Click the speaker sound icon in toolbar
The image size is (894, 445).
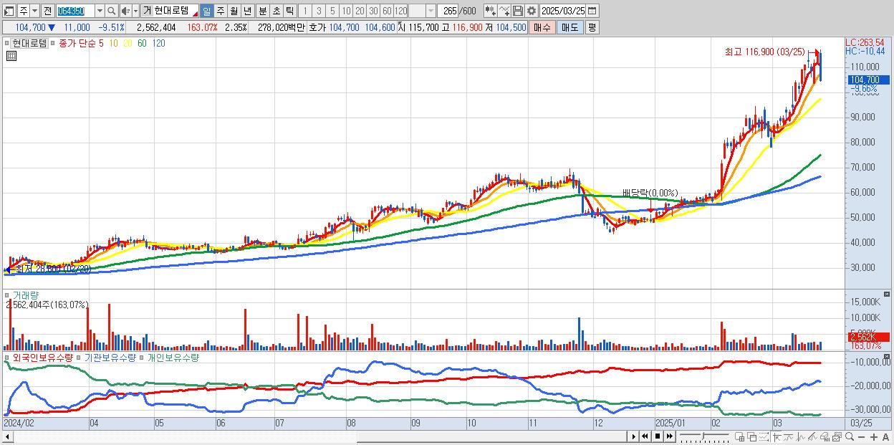click(125, 11)
